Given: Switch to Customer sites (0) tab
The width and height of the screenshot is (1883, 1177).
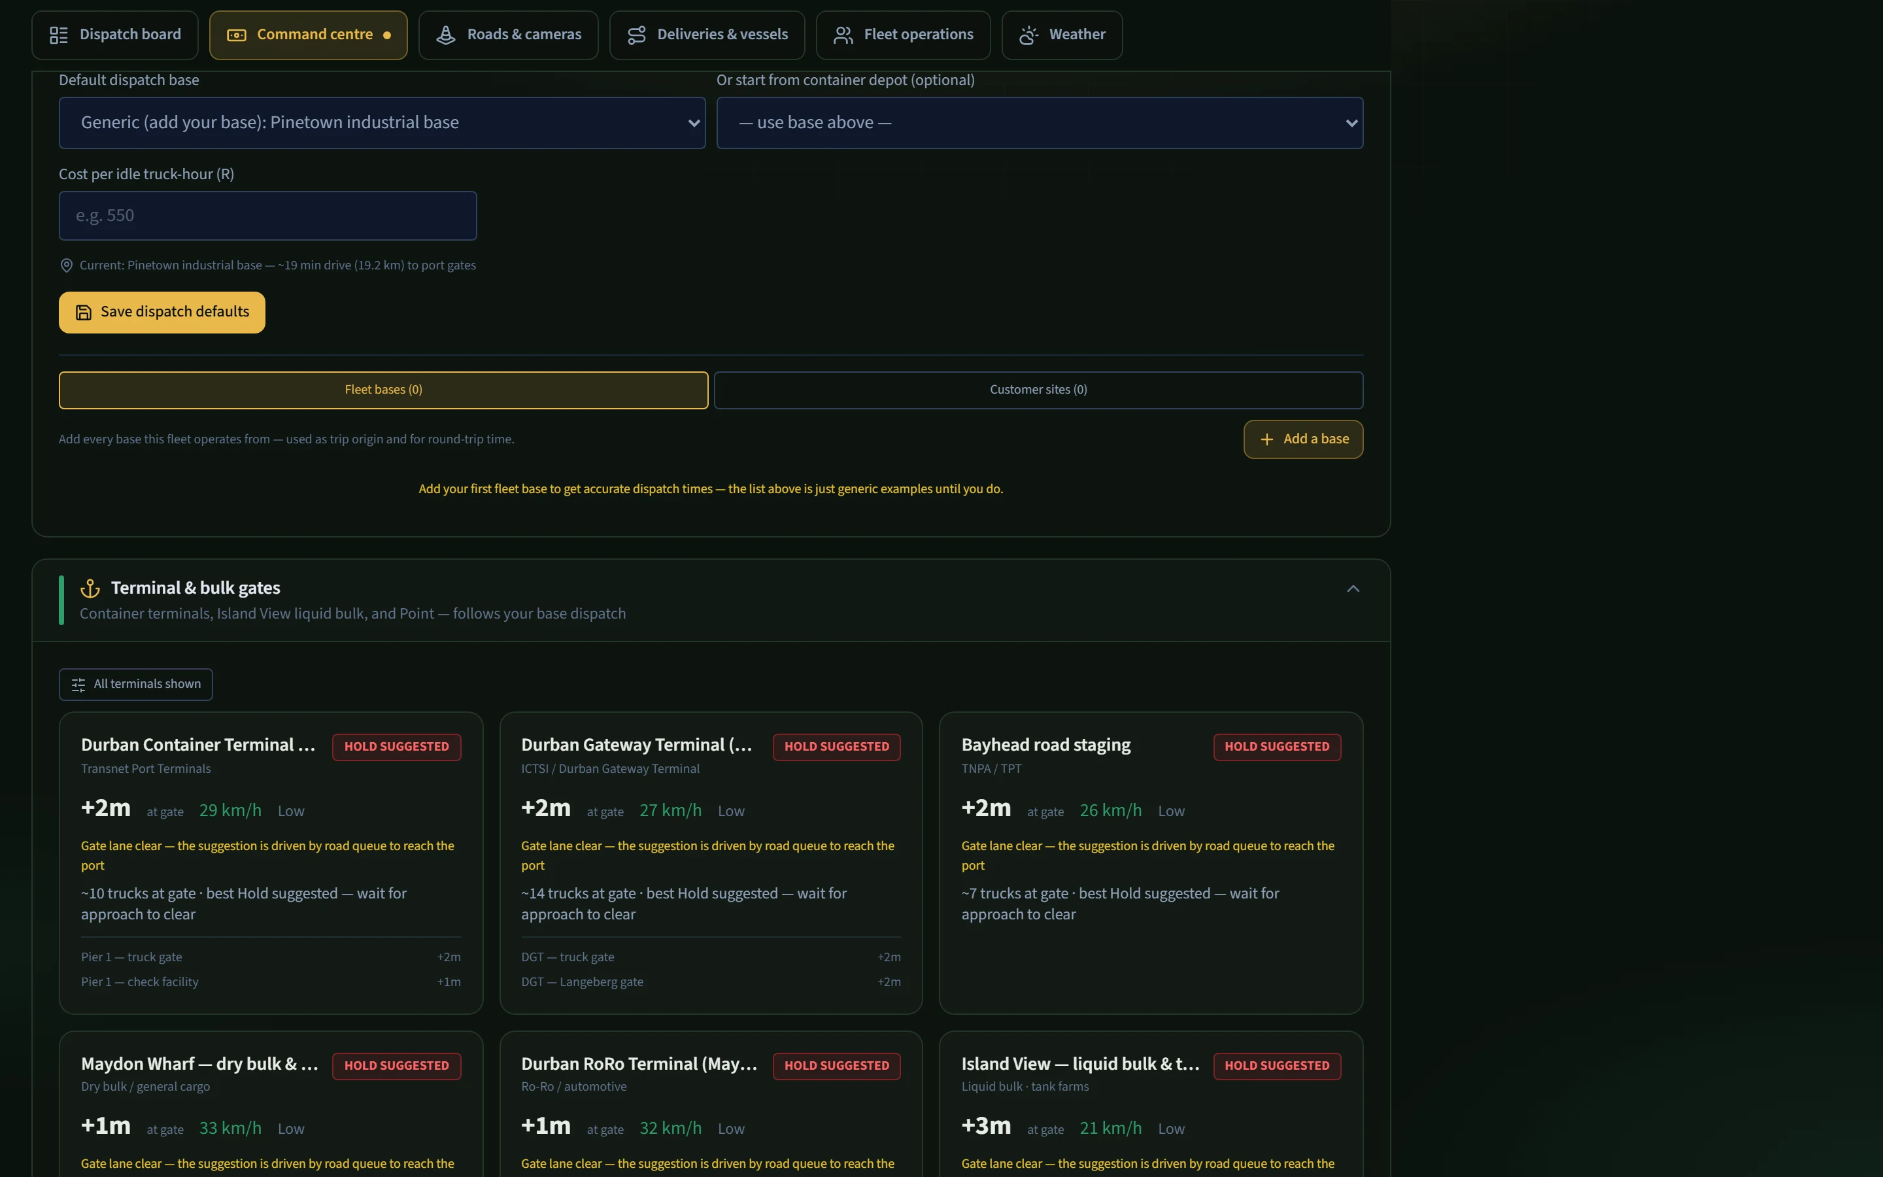Looking at the screenshot, I should pos(1039,390).
